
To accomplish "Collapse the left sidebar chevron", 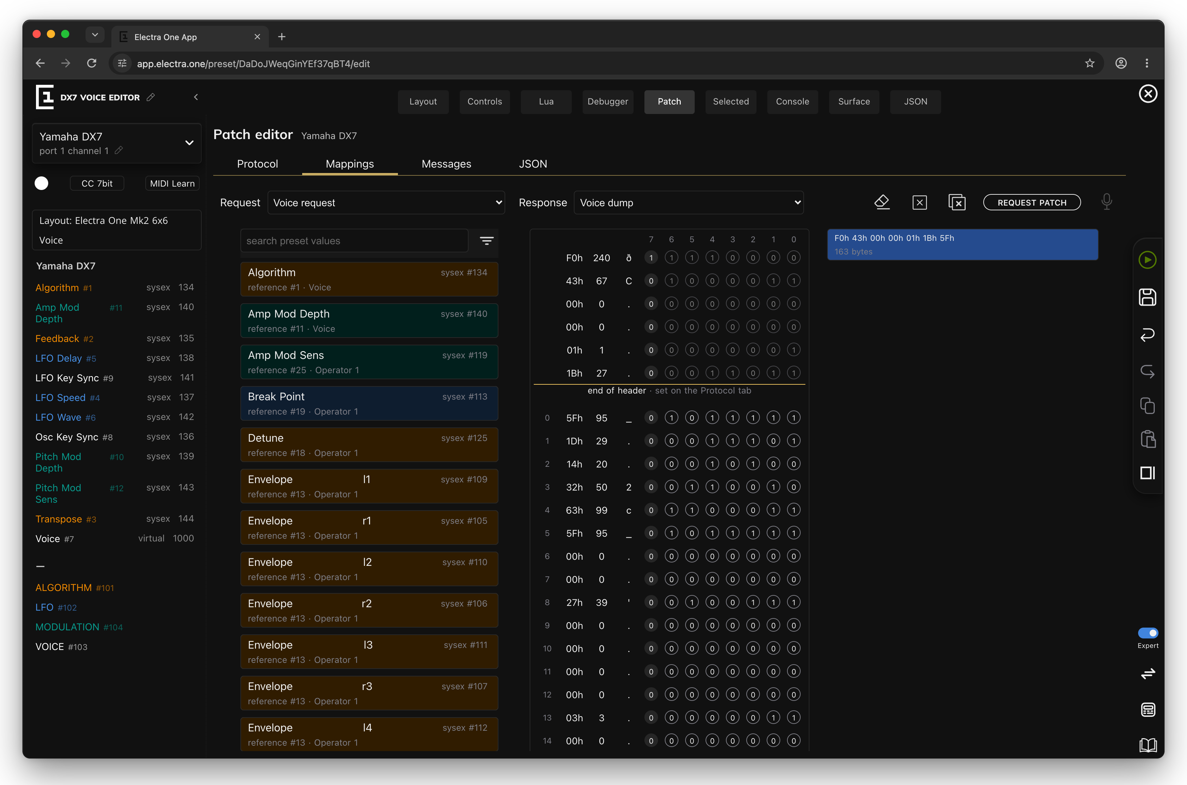I will pos(196,97).
